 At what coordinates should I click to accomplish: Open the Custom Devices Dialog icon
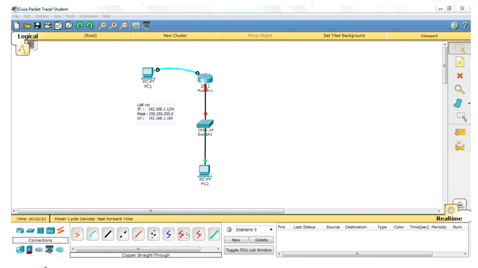pos(146,26)
